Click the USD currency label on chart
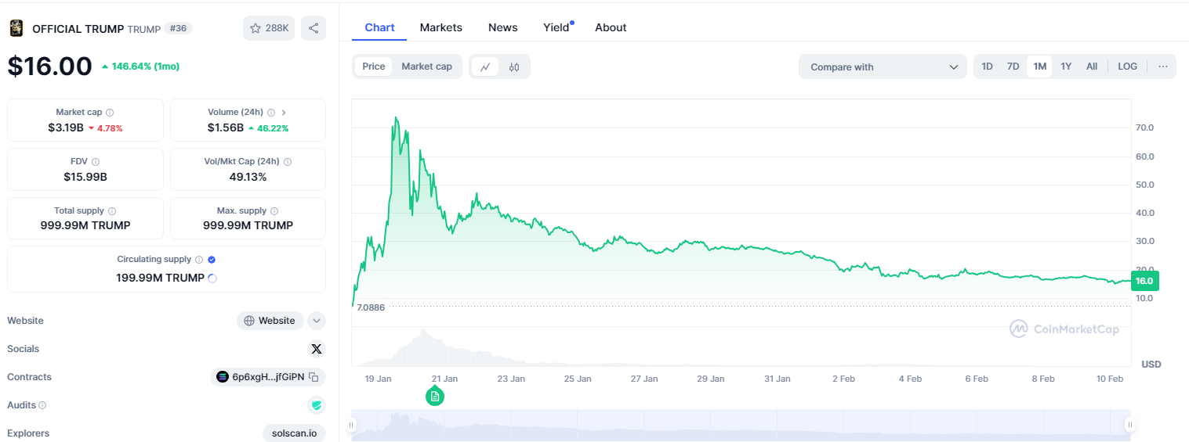Image resolution: width=1189 pixels, height=442 pixels. (1151, 365)
